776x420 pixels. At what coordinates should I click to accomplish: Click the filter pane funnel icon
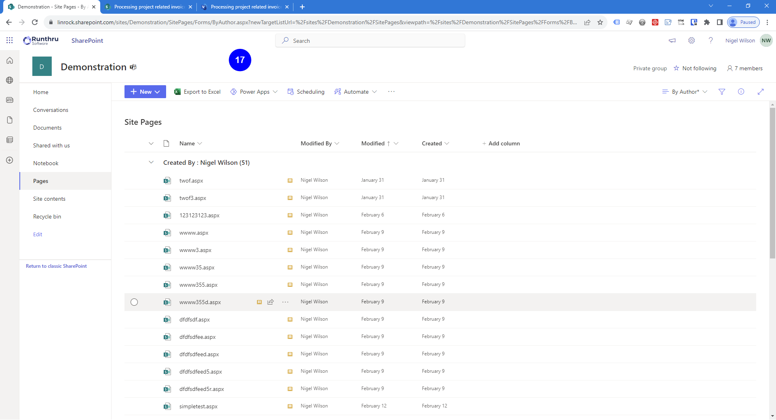click(721, 92)
